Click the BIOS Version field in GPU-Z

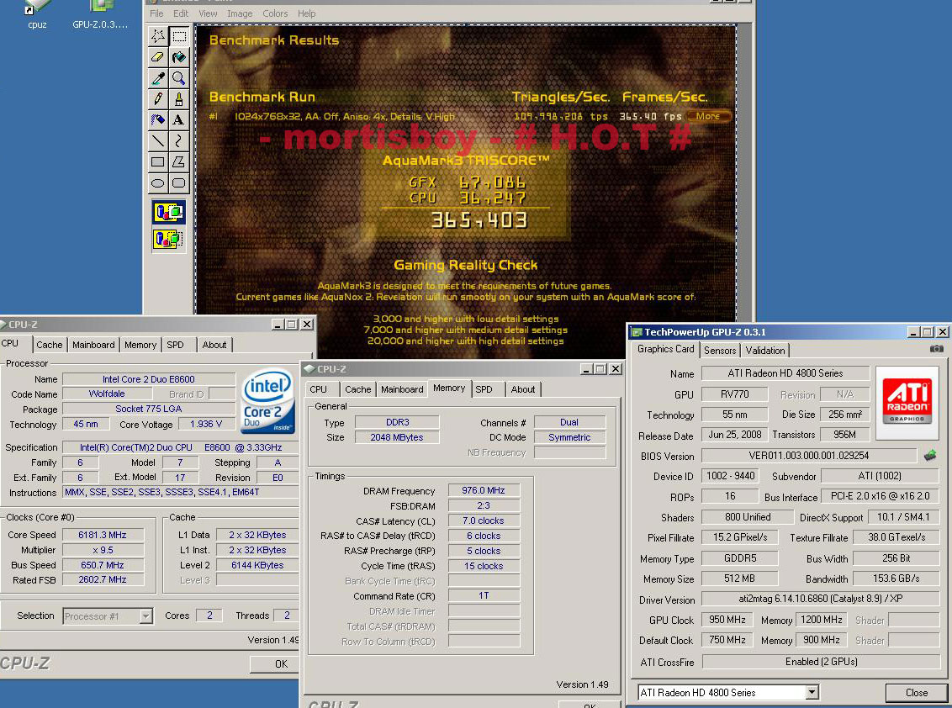pyautogui.click(x=809, y=456)
